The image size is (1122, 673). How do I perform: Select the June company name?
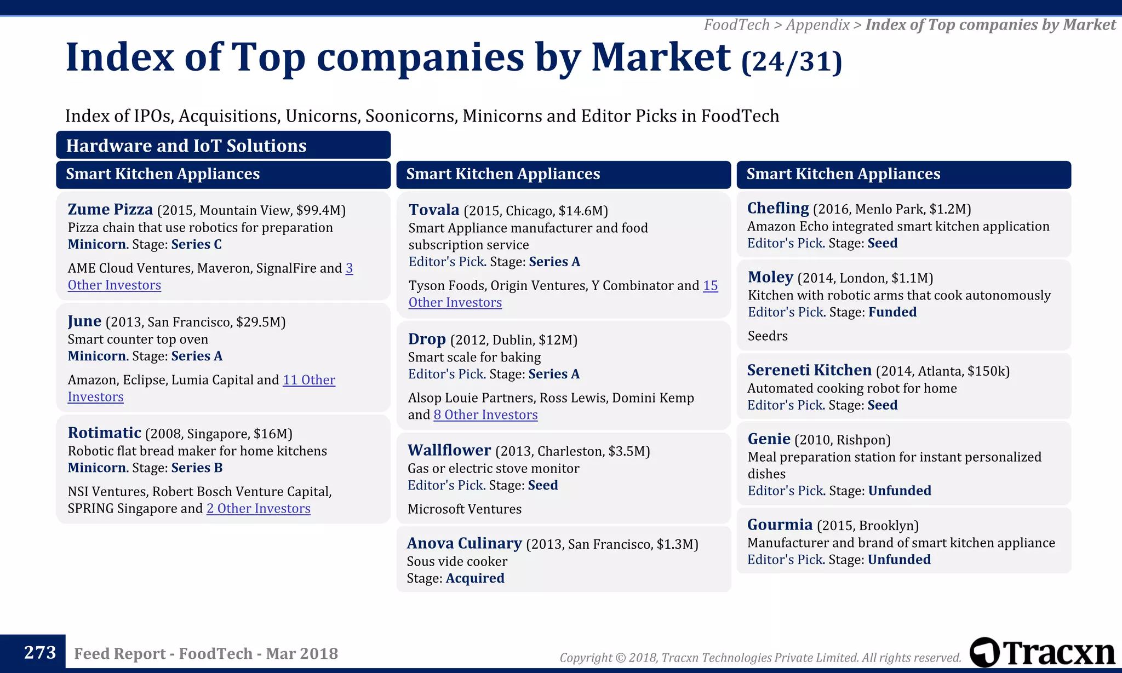(x=84, y=321)
